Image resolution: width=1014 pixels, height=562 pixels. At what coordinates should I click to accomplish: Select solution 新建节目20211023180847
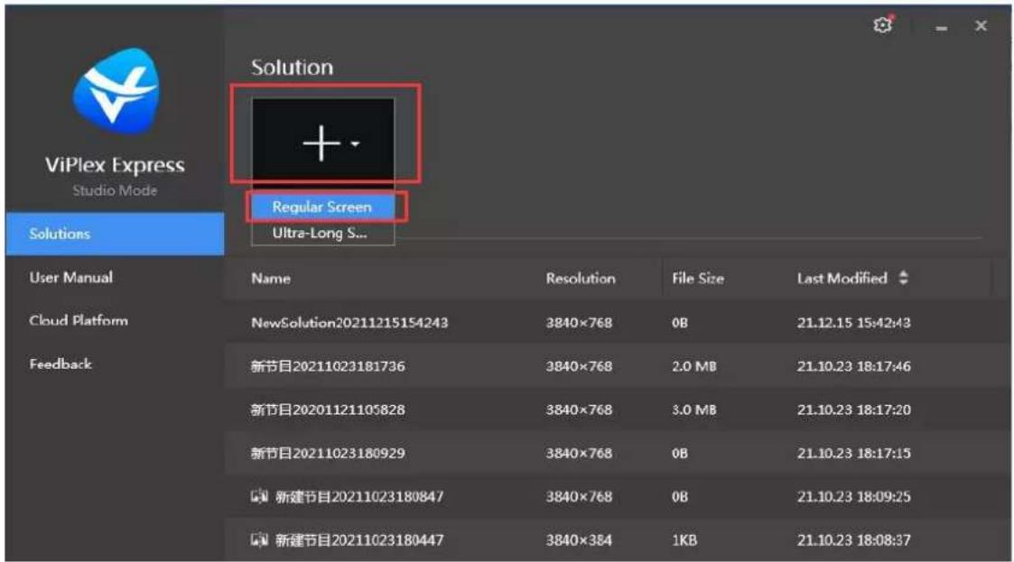tap(617, 496)
